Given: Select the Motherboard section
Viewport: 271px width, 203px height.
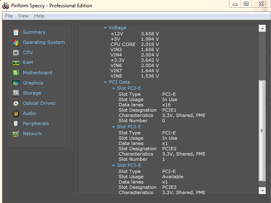Looking at the screenshot, I should 37,73.
